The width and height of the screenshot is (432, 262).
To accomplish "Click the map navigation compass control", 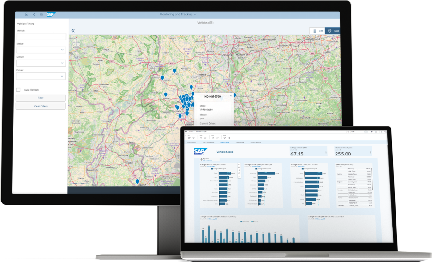I will (x=77, y=43).
